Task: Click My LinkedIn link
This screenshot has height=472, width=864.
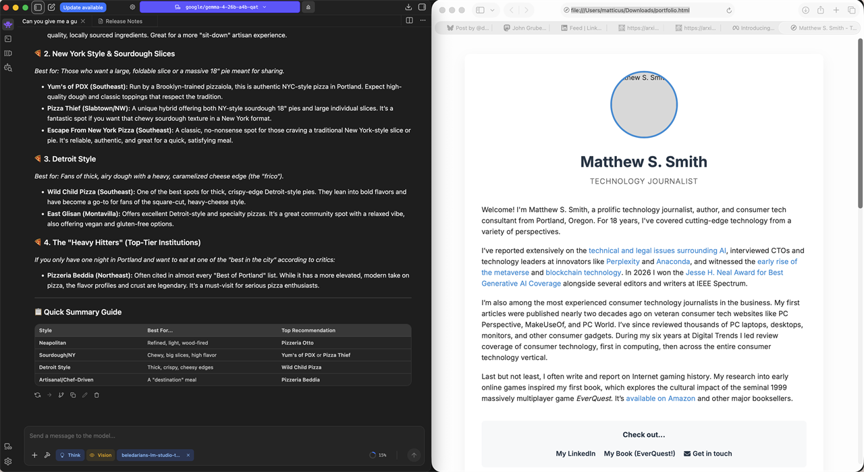Action: pyautogui.click(x=576, y=454)
